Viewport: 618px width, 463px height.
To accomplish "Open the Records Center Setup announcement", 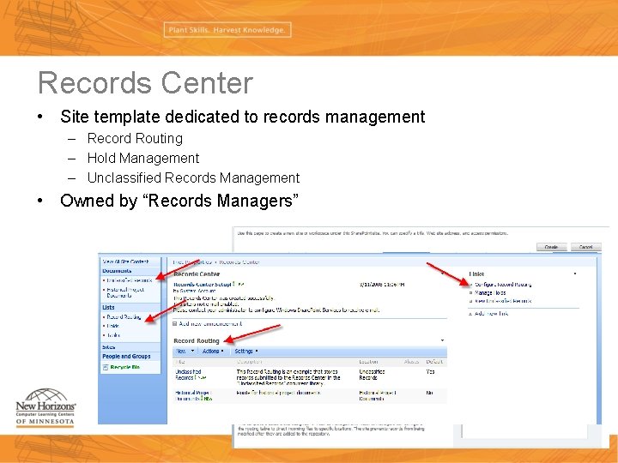I will point(203,285).
